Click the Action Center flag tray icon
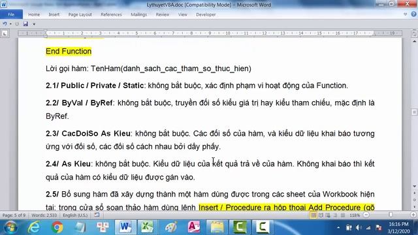Screen dimensions: 418x235 click(378, 228)
